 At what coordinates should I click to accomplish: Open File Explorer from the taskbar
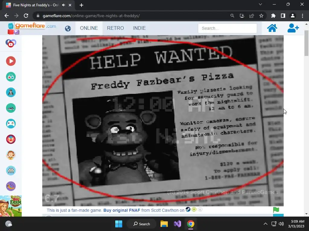tap(164, 224)
